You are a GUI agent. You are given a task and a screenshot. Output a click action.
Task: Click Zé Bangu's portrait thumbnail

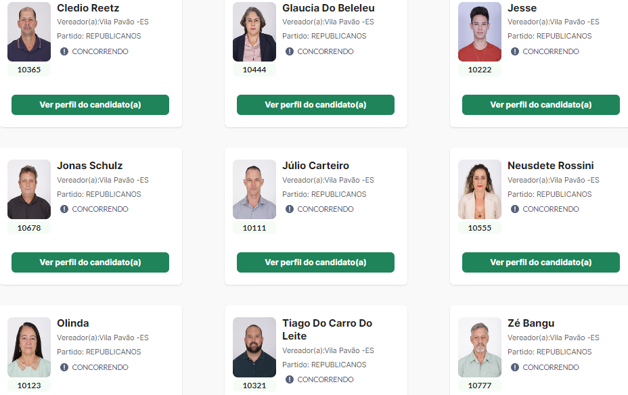[x=480, y=348]
